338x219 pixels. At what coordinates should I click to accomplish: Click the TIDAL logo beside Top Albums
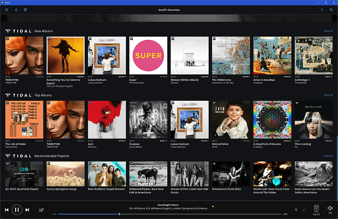pyautogui.click(x=18, y=95)
